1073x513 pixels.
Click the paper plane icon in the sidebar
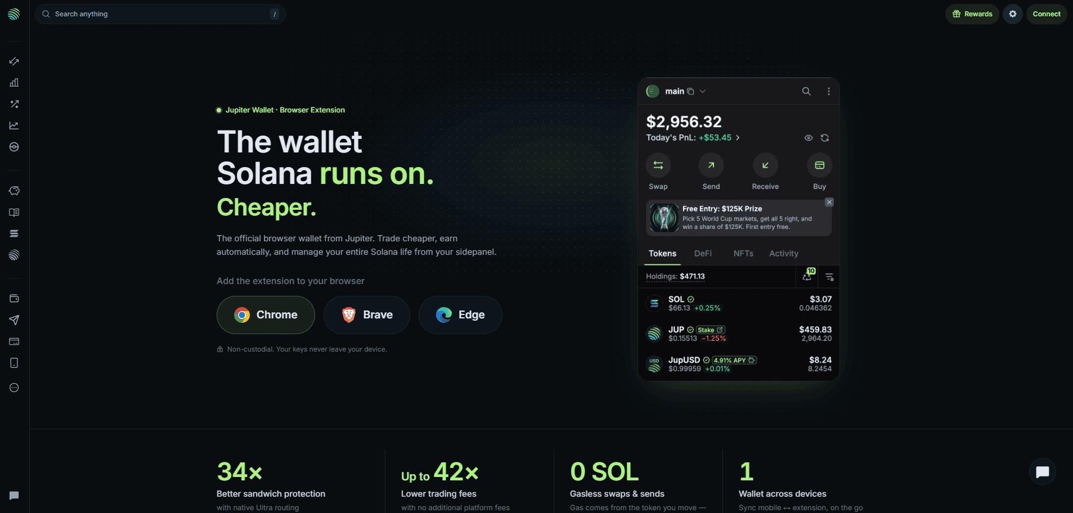[14, 320]
